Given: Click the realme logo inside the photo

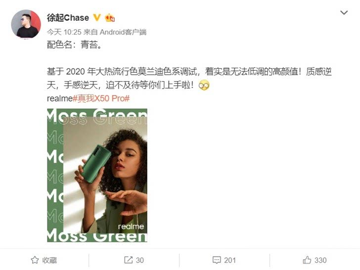Looking at the screenshot, I should click(131, 226).
